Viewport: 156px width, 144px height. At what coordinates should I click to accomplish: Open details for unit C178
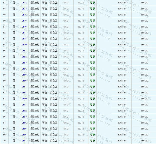(x=24, y=39)
